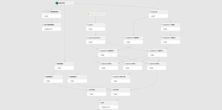
Task: Click the yellow database source icon
Action: (x=88, y=14)
